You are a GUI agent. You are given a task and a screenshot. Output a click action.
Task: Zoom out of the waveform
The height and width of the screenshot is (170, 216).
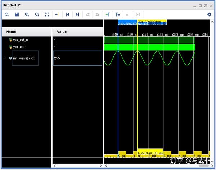coord(37,14)
